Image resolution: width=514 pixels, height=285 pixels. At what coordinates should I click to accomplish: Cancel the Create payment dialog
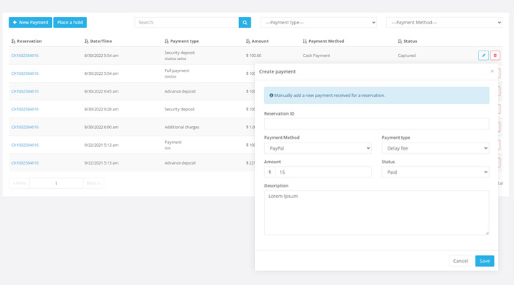click(x=460, y=261)
